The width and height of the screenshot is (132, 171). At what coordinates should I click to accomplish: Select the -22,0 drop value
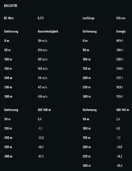click(41, 138)
